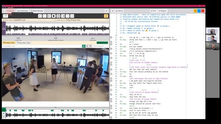
Task: Open the Waveform Select dropdown
Action: (x=35, y=20)
